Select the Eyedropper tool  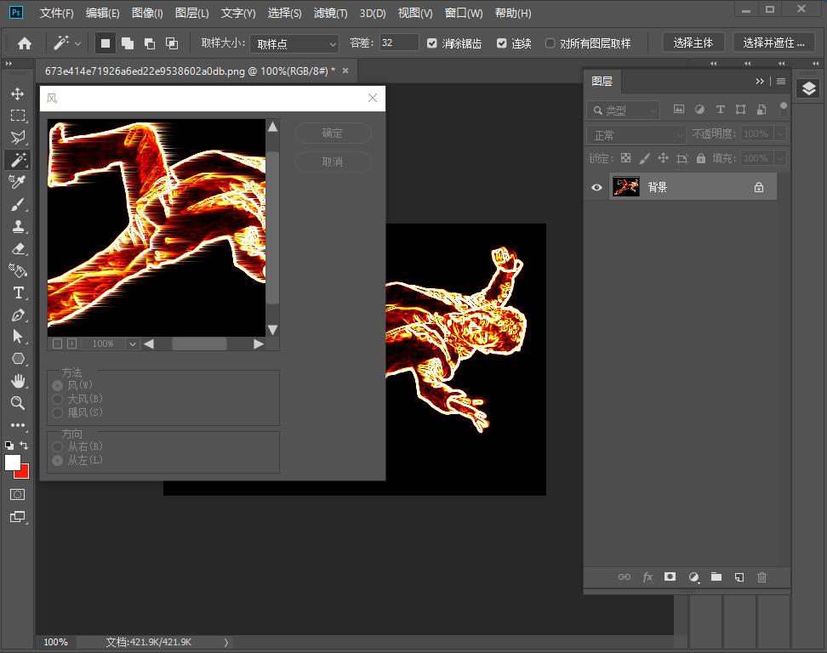pyautogui.click(x=17, y=182)
